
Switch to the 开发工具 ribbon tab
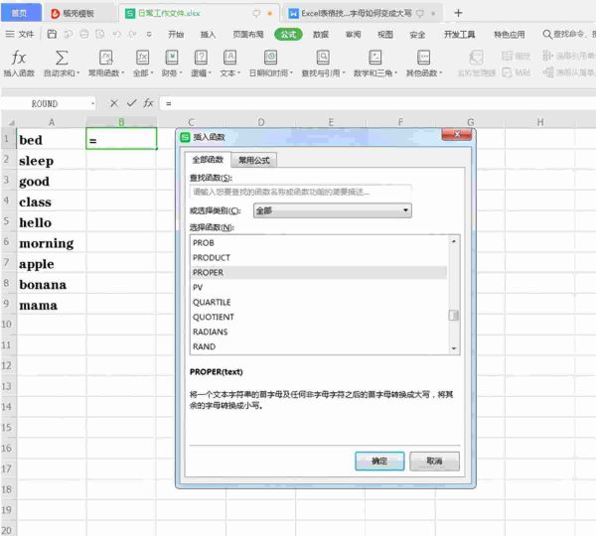459,35
